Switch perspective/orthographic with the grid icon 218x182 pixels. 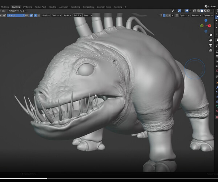pos(211,51)
